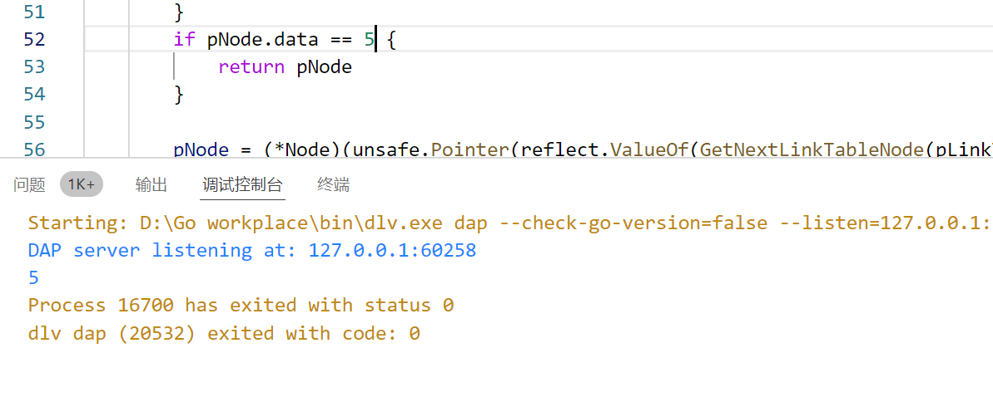
Task: Click the DAP server listening message
Action: point(252,250)
